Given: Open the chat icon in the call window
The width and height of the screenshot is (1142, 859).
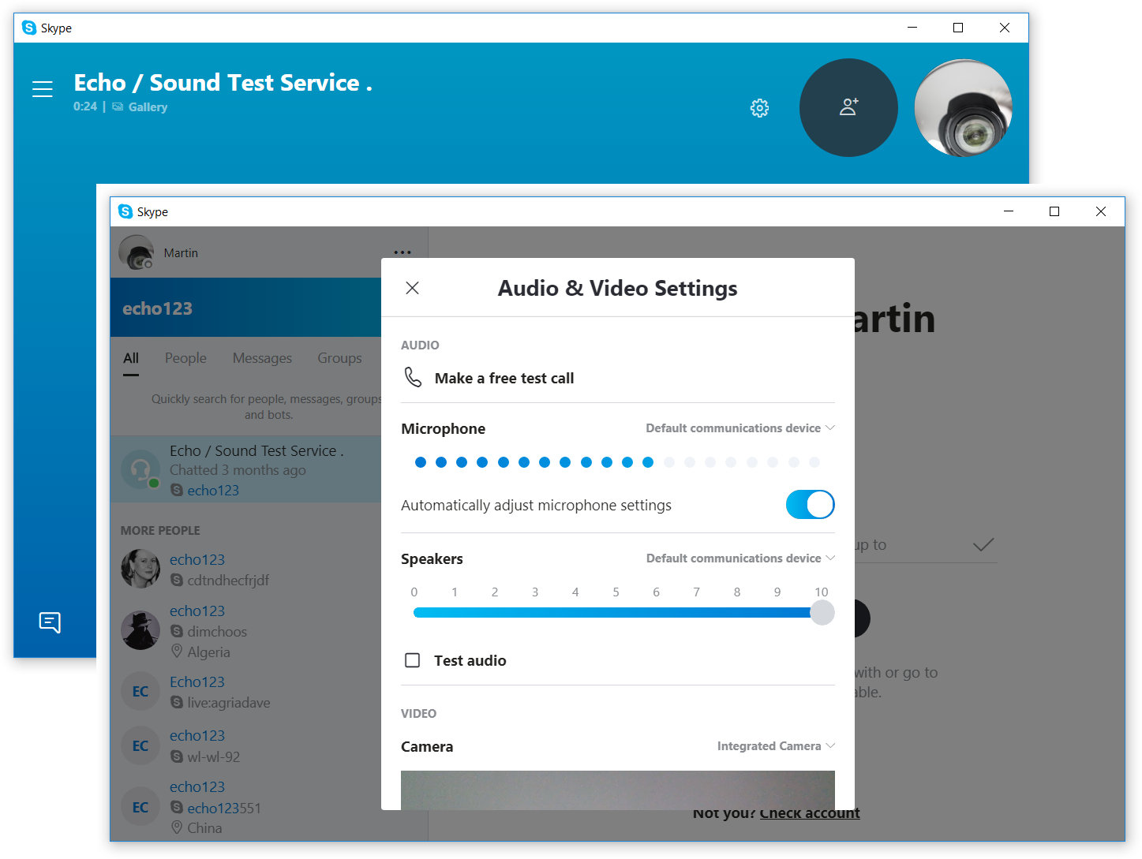Looking at the screenshot, I should click(x=50, y=622).
